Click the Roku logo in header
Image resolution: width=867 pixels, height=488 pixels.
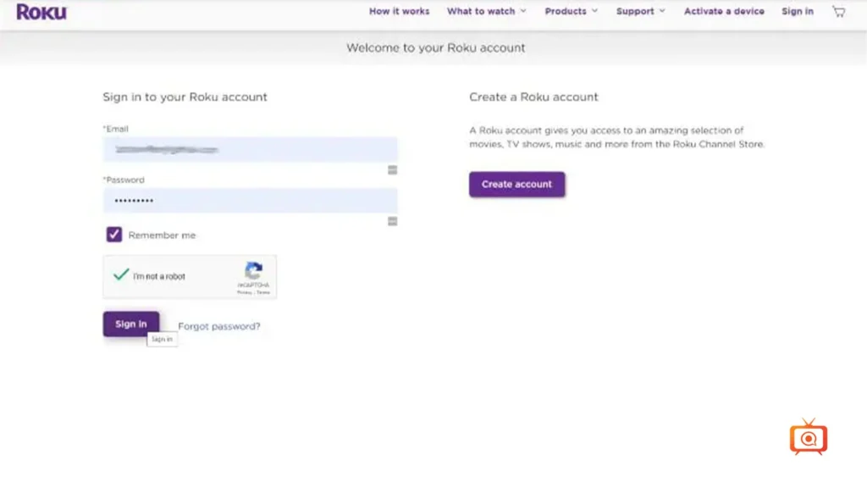[41, 12]
